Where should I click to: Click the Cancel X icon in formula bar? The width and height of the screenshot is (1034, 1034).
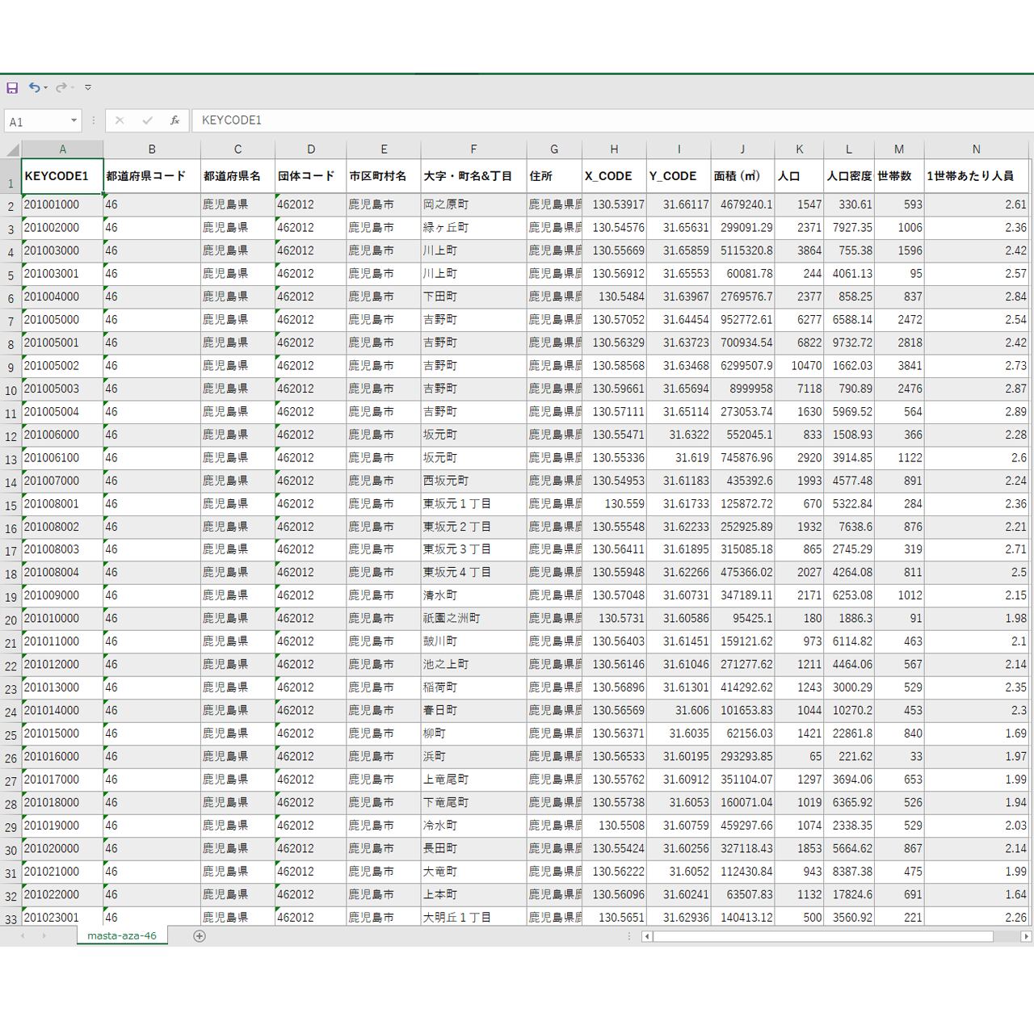120,120
